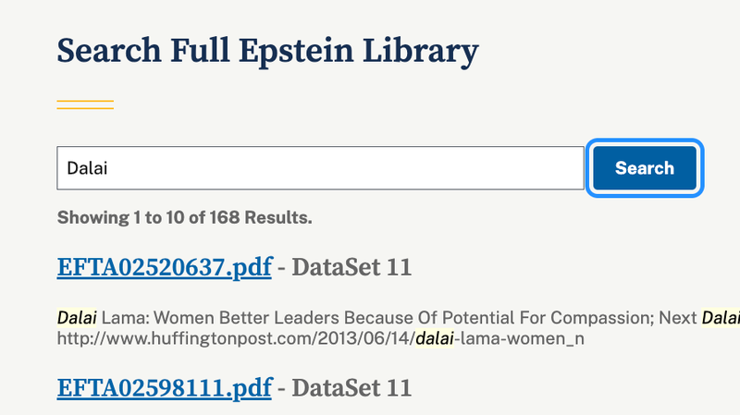Open the EFTA02598111.pdf result link
The image size is (740, 415).
164,386
